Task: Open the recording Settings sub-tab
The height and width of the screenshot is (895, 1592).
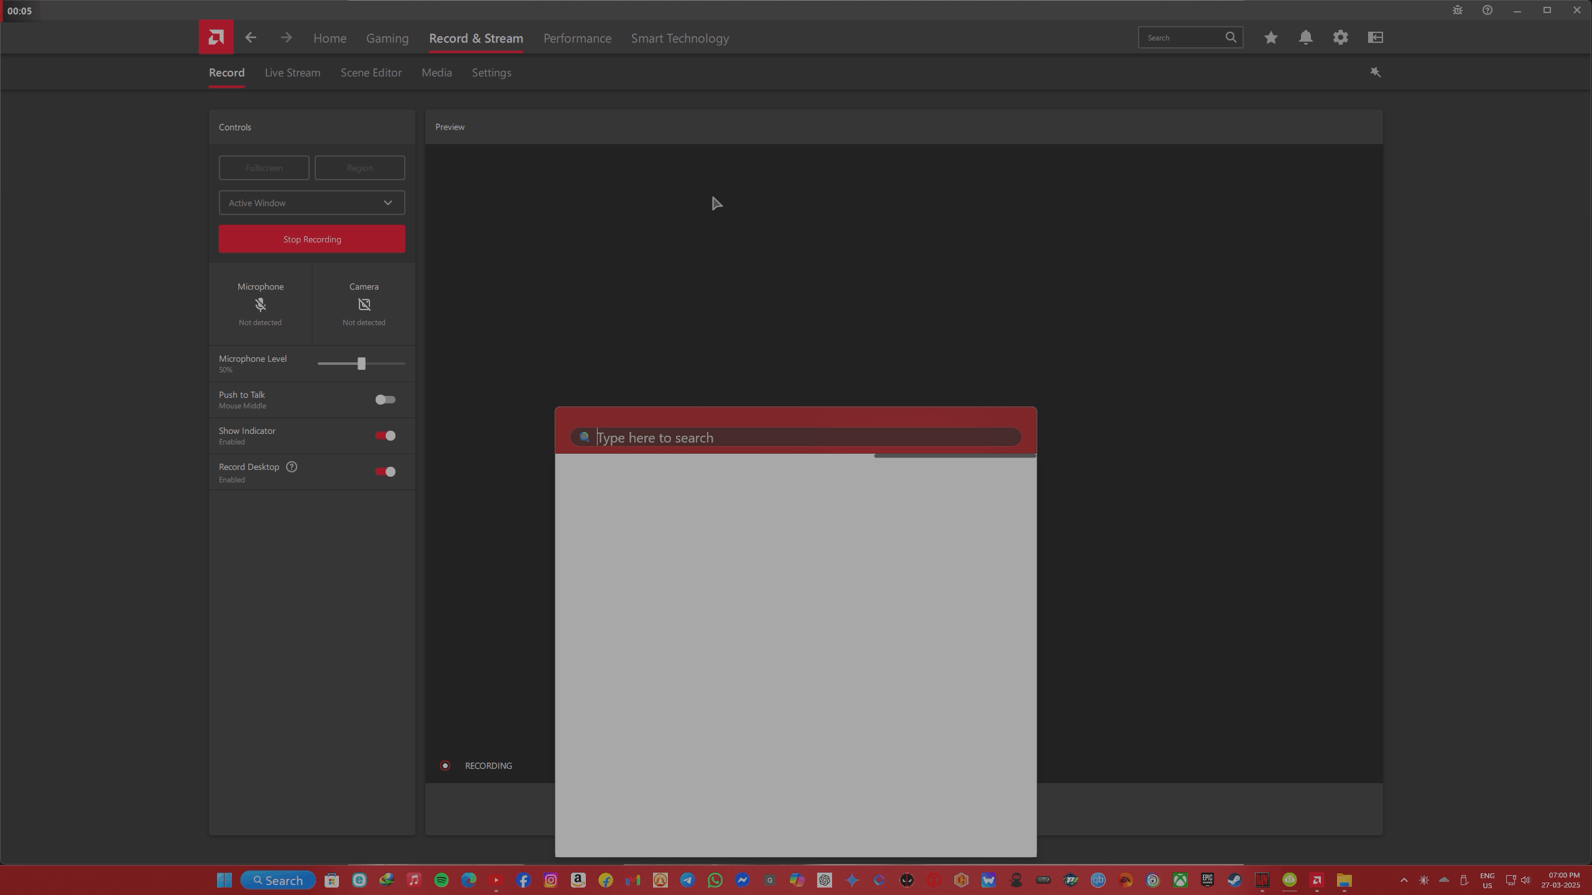Action: coord(491,72)
